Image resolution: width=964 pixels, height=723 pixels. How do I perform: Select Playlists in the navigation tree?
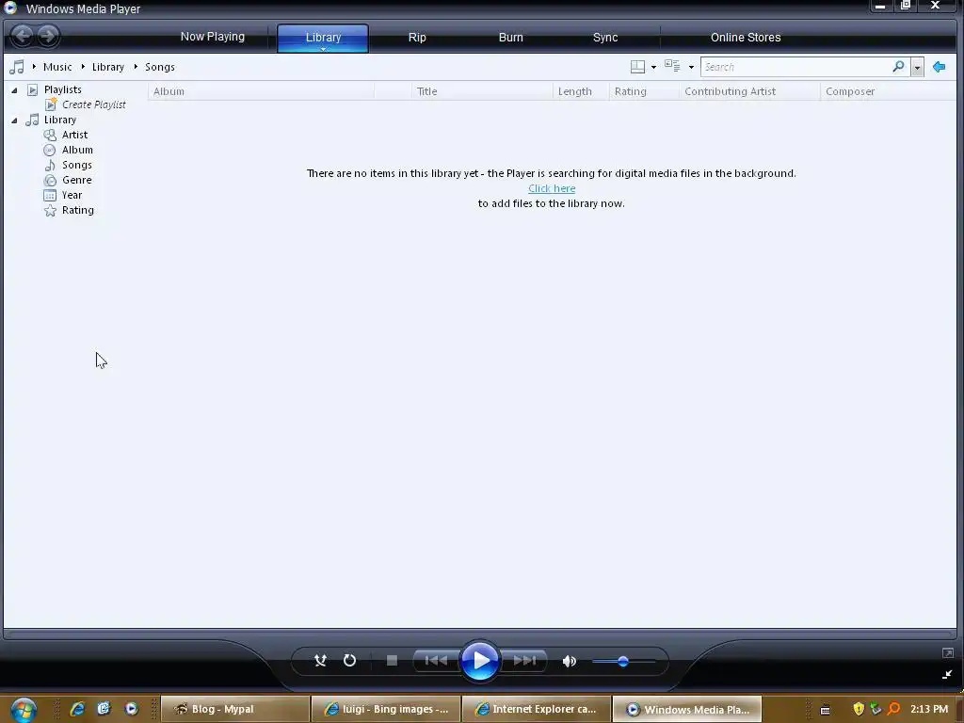(x=62, y=89)
